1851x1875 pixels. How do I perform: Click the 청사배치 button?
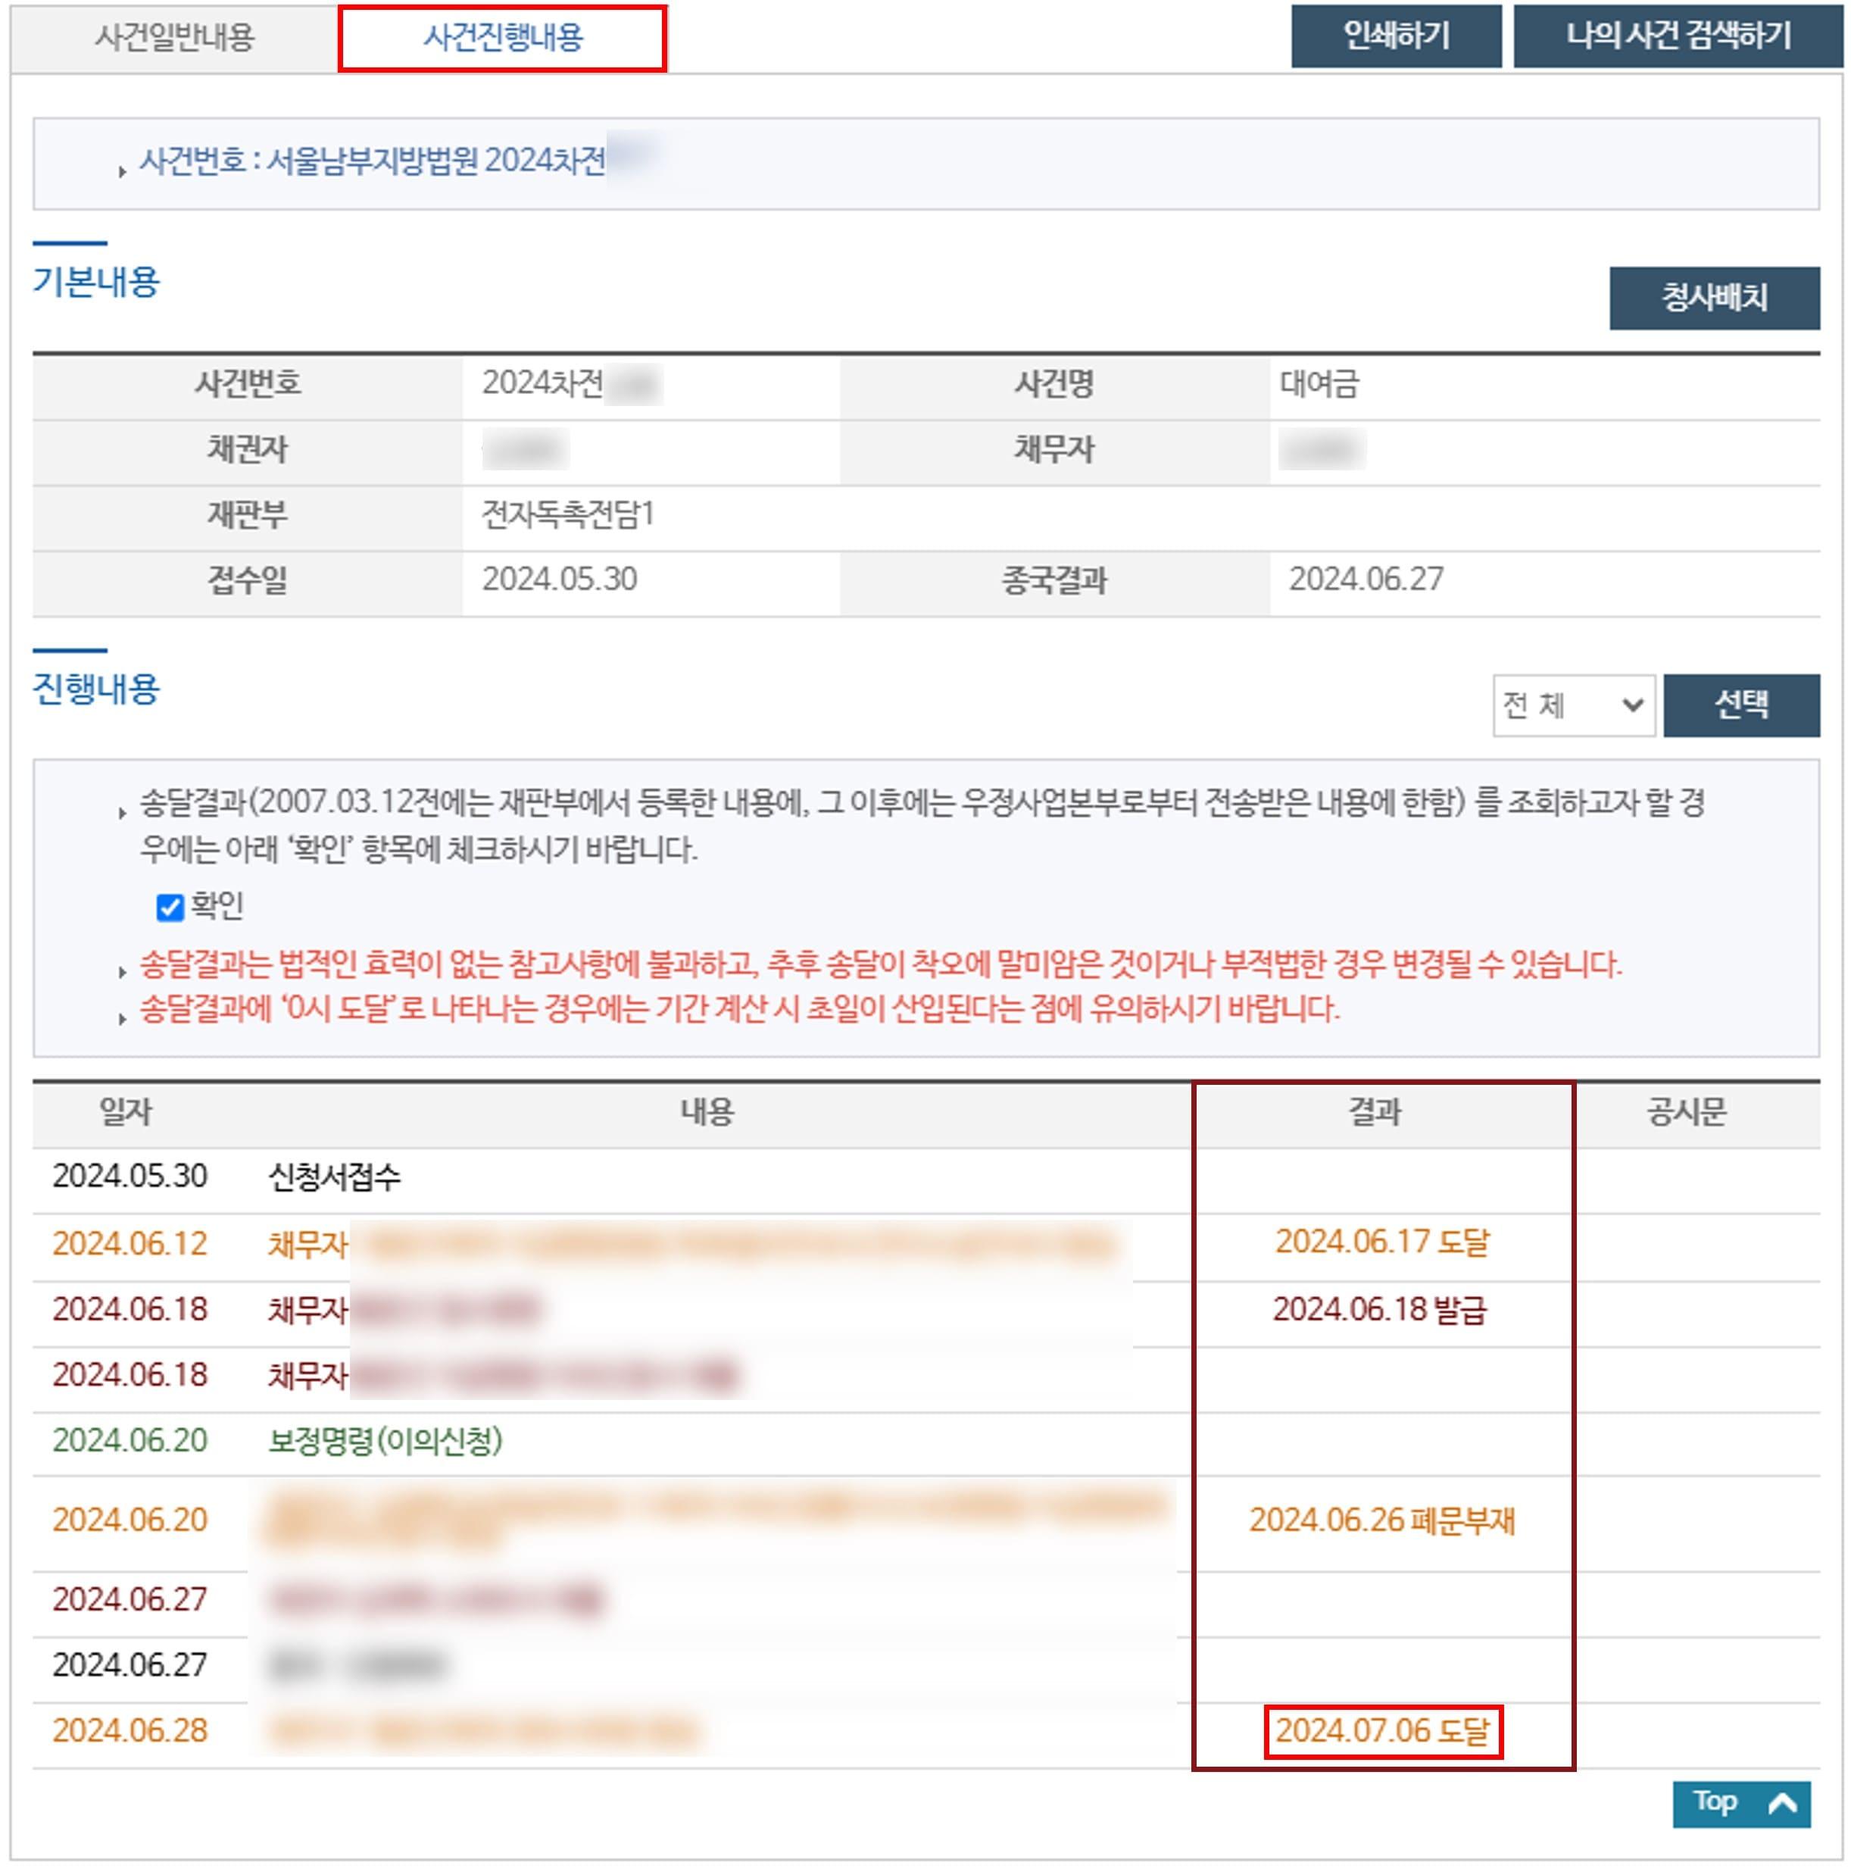1714,298
